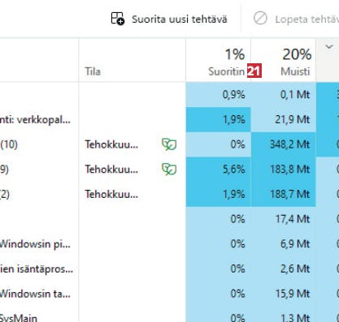339x322 pixels.
Task: Expand hidden columns with header chevron
Action: [329, 47]
